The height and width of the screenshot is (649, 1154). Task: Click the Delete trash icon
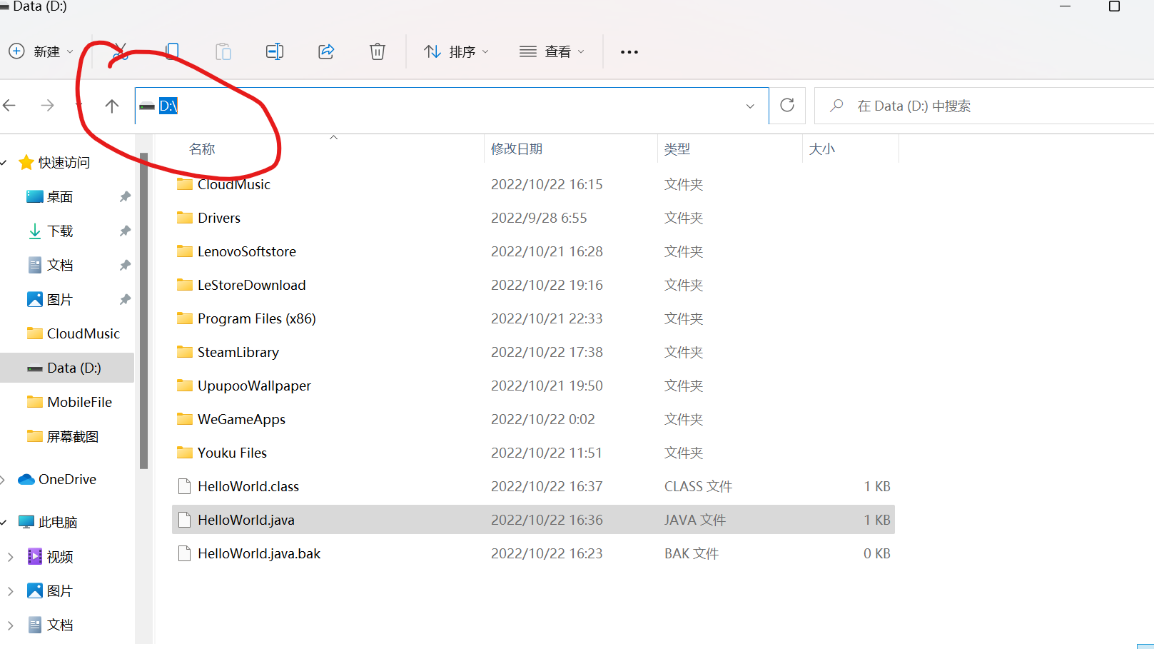pyautogui.click(x=378, y=51)
